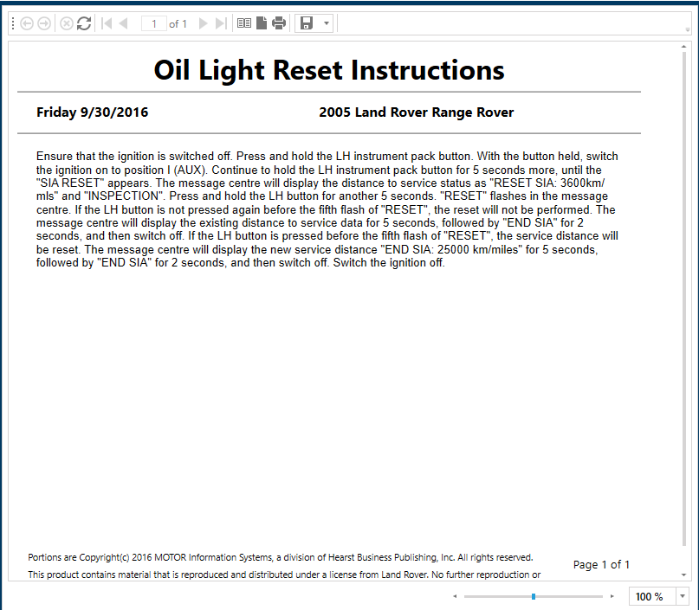The width and height of the screenshot is (699, 610).
Task: Click the save/export floppy disk icon
Action: [x=307, y=22]
